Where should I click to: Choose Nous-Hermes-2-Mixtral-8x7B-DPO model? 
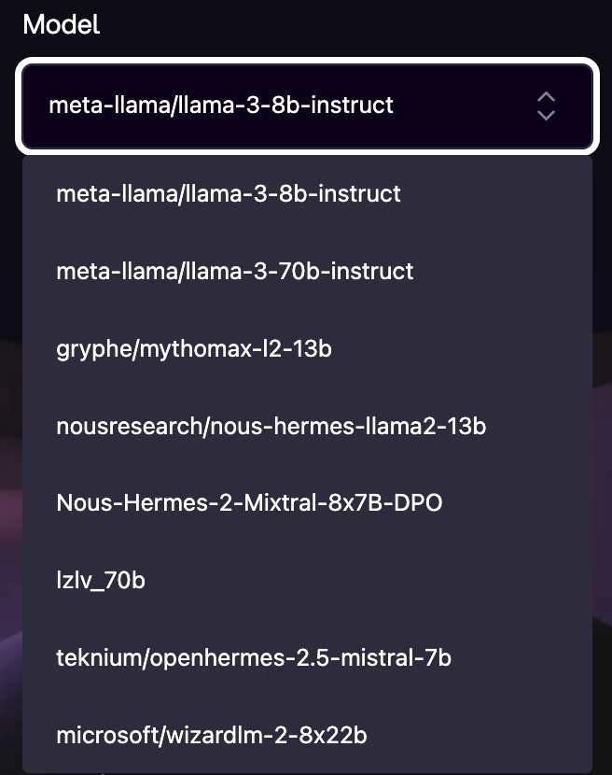(249, 503)
